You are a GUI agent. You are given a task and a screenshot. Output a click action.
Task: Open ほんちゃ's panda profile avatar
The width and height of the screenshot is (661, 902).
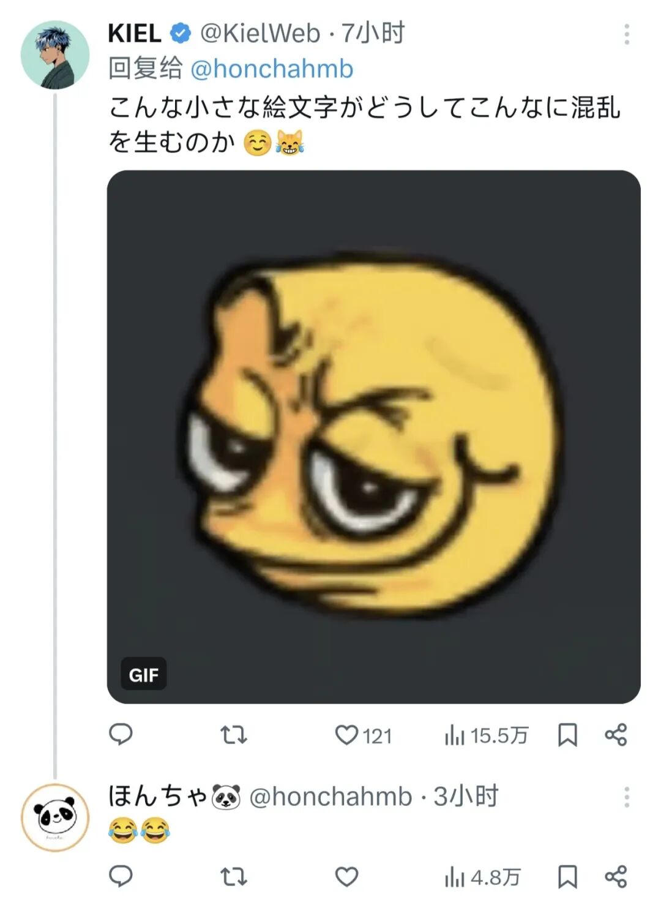(x=55, y=817)
